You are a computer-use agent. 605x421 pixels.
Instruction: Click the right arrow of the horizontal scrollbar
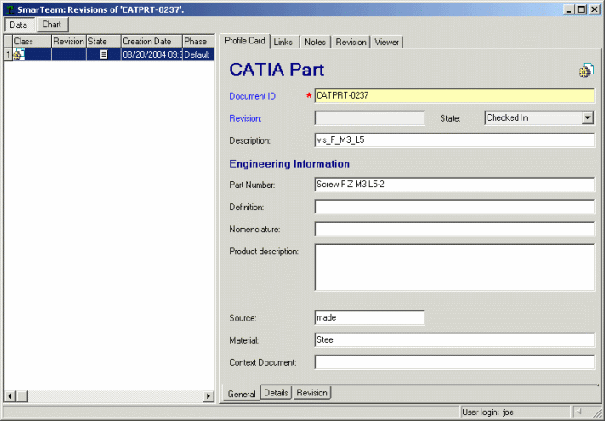pos(208,396)
